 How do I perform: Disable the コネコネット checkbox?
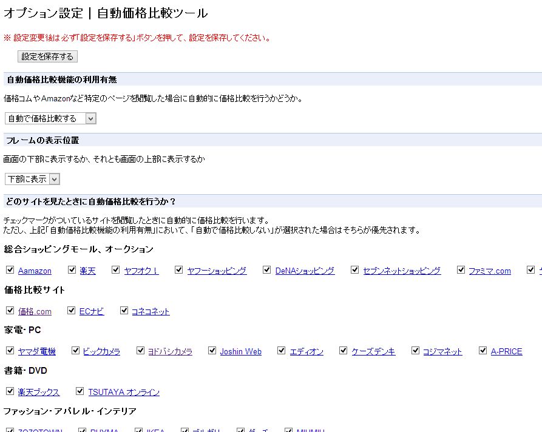pyautogui.click(x=124, y=311)
